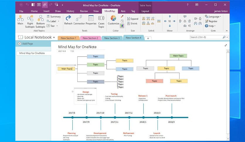Click Undo in the quick access bar
The height and width of the screenshot is (142, 245).
pyautogui.click(x=27, y=5)
